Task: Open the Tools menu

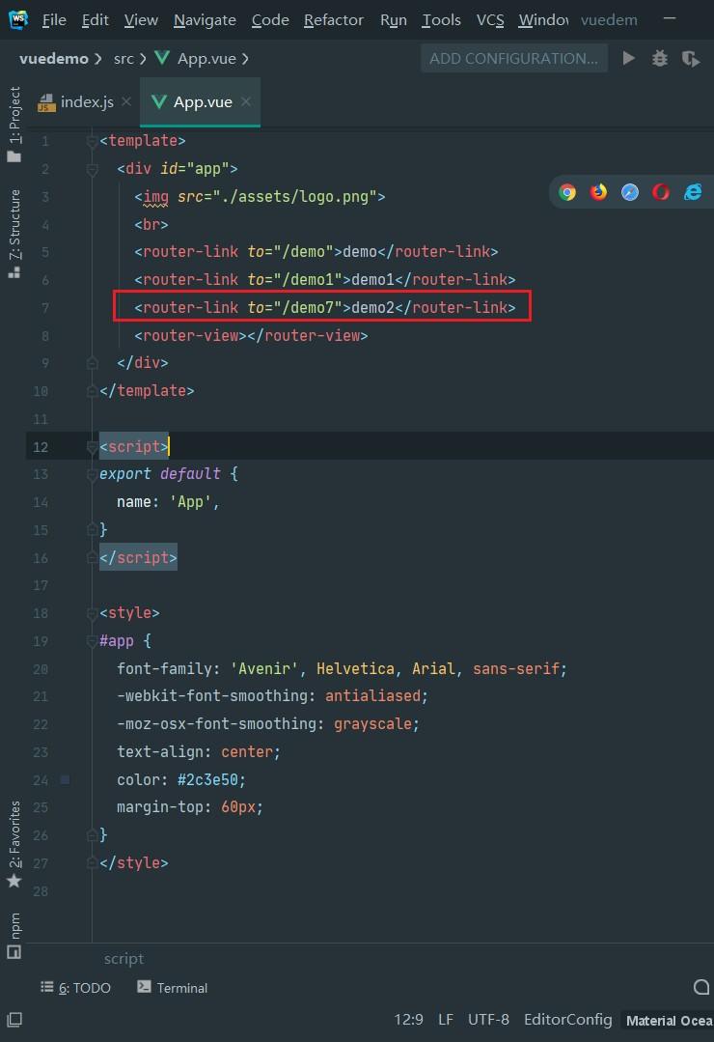Action: 441,20
